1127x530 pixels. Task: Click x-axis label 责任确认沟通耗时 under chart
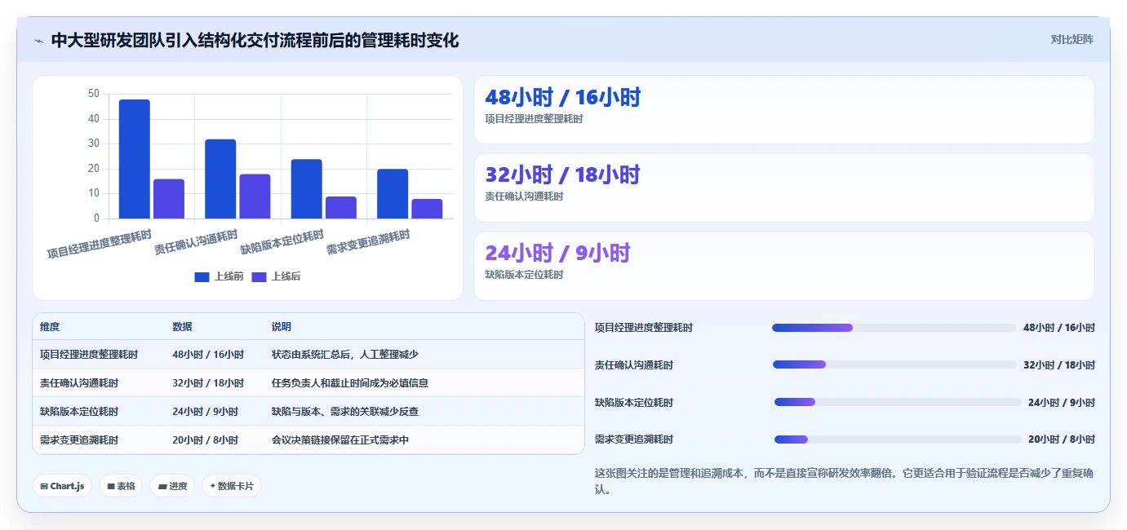click(196, 242)
